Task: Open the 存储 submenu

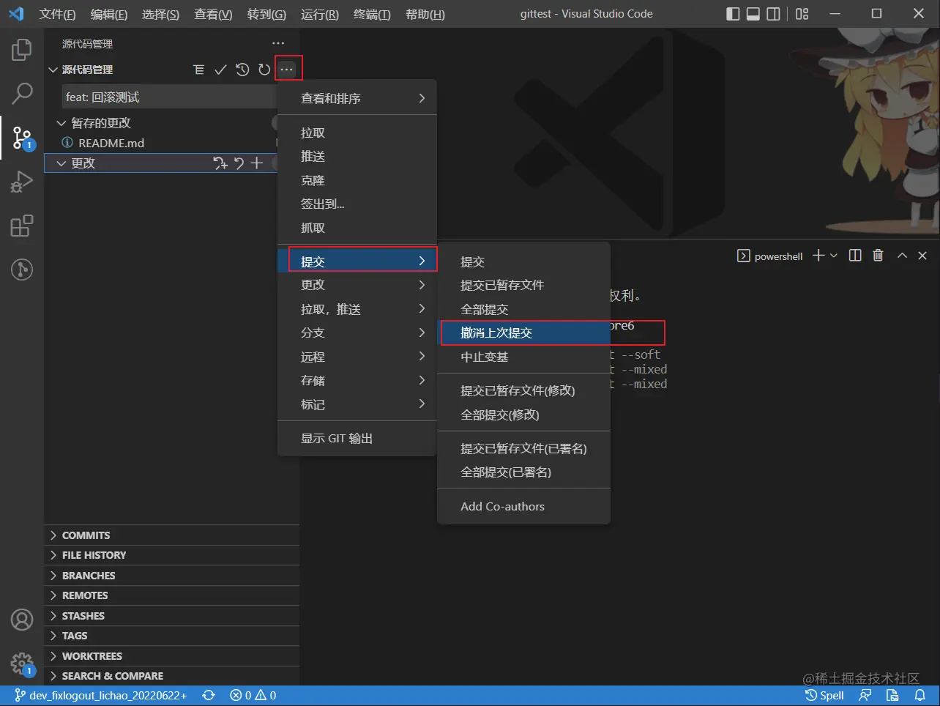Action: coord(357,380)
